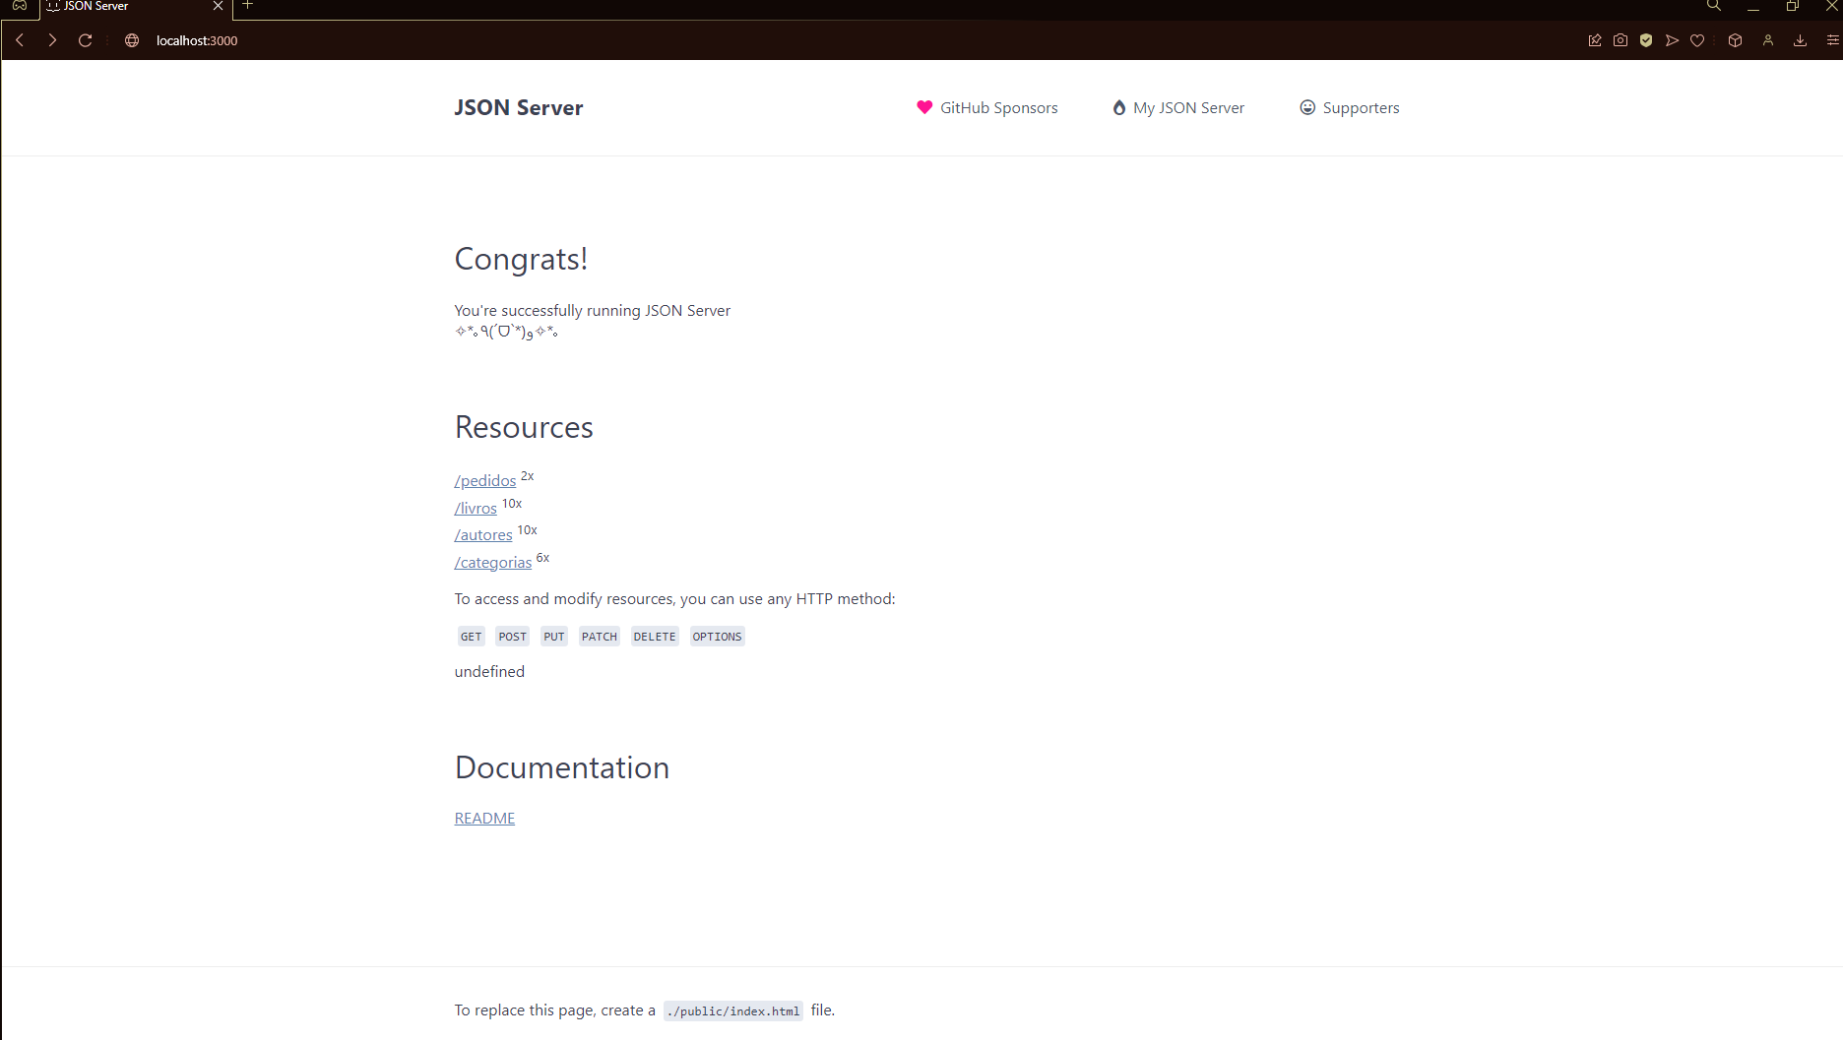Open the easy setup sliders icon
Image resolution: width=1843 pixels, height=1040 pixels.
(x=1832, y=40)
